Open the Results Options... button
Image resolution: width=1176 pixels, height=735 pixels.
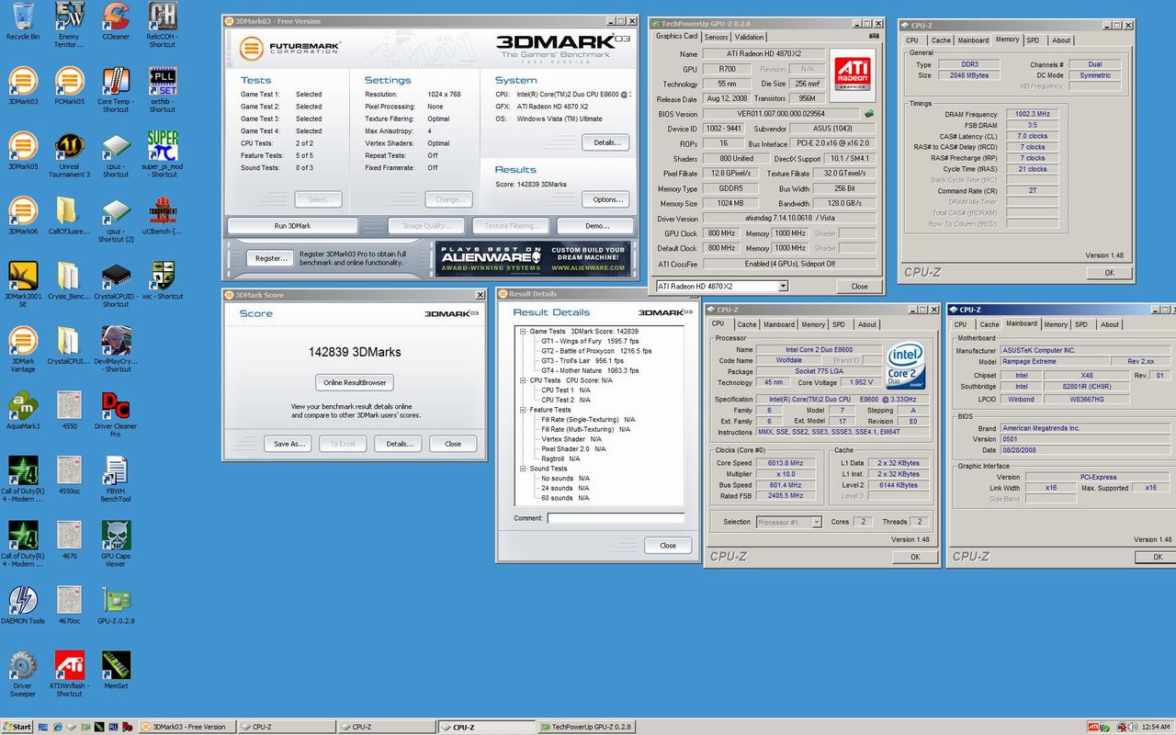point(606,199)
